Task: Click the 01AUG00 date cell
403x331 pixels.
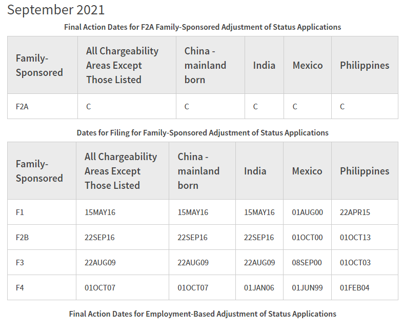Action: pos(307,212)
